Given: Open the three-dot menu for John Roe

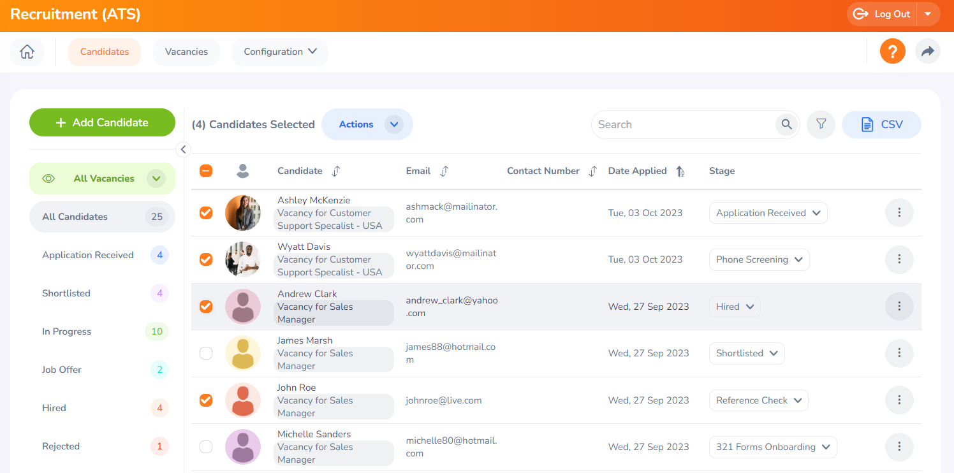Looking at the screenshot, I should pyautogui.click(x=899, y=400).
